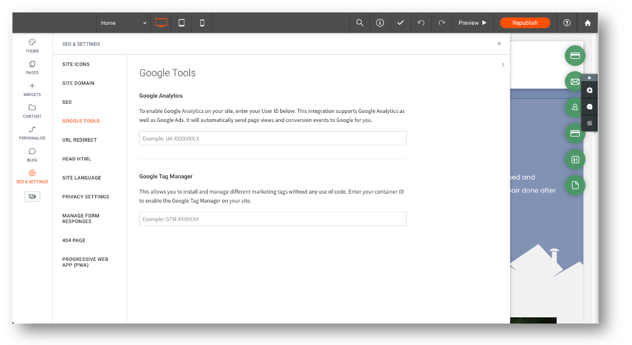
Task: Open the help question mark in the top bar
Action: pos(566,23)
